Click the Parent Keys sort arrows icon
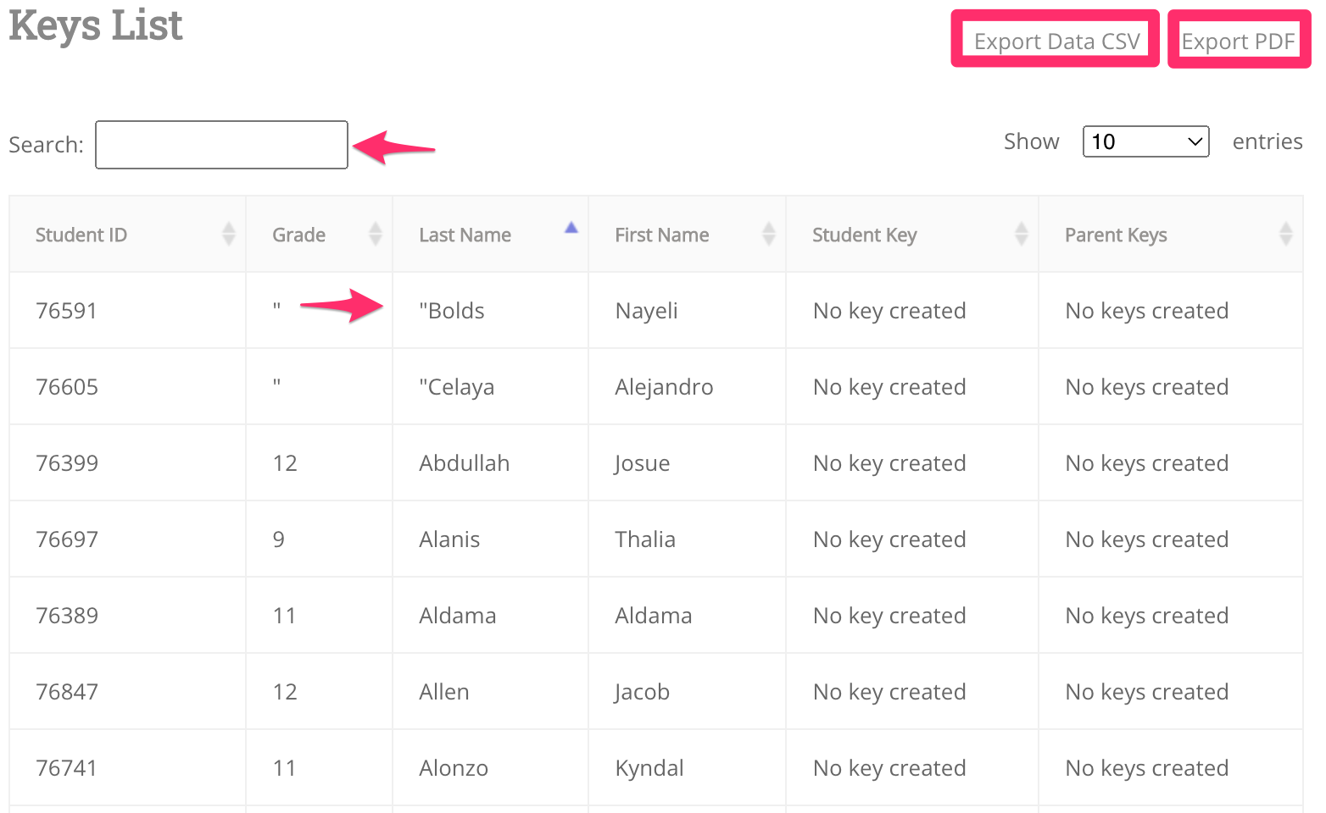Viewport: 1326px width, 813px height. [x=1285, y=234]
